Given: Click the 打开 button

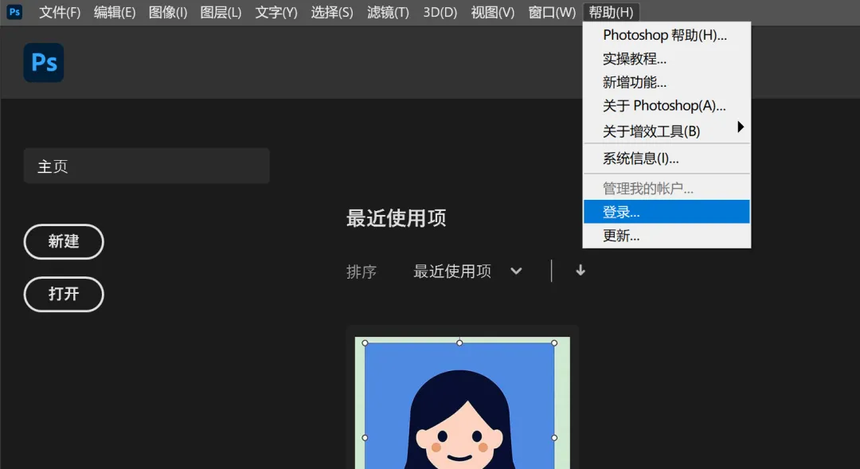Looking at the screenshot, I should pos(64,294).
